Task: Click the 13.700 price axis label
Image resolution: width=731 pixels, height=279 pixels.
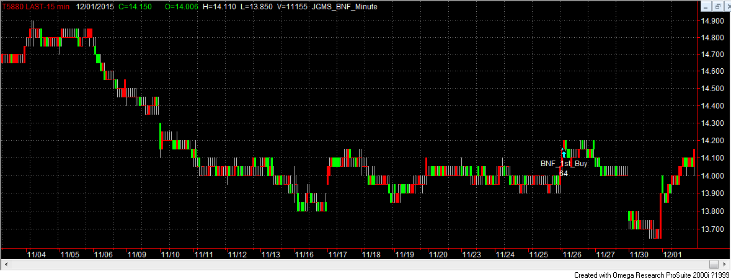Action: pyautogui.click(x=712, y=229)
